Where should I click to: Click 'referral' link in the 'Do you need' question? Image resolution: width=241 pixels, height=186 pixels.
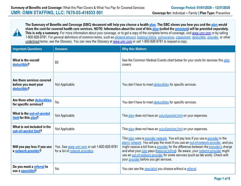(x=40, y=167)
